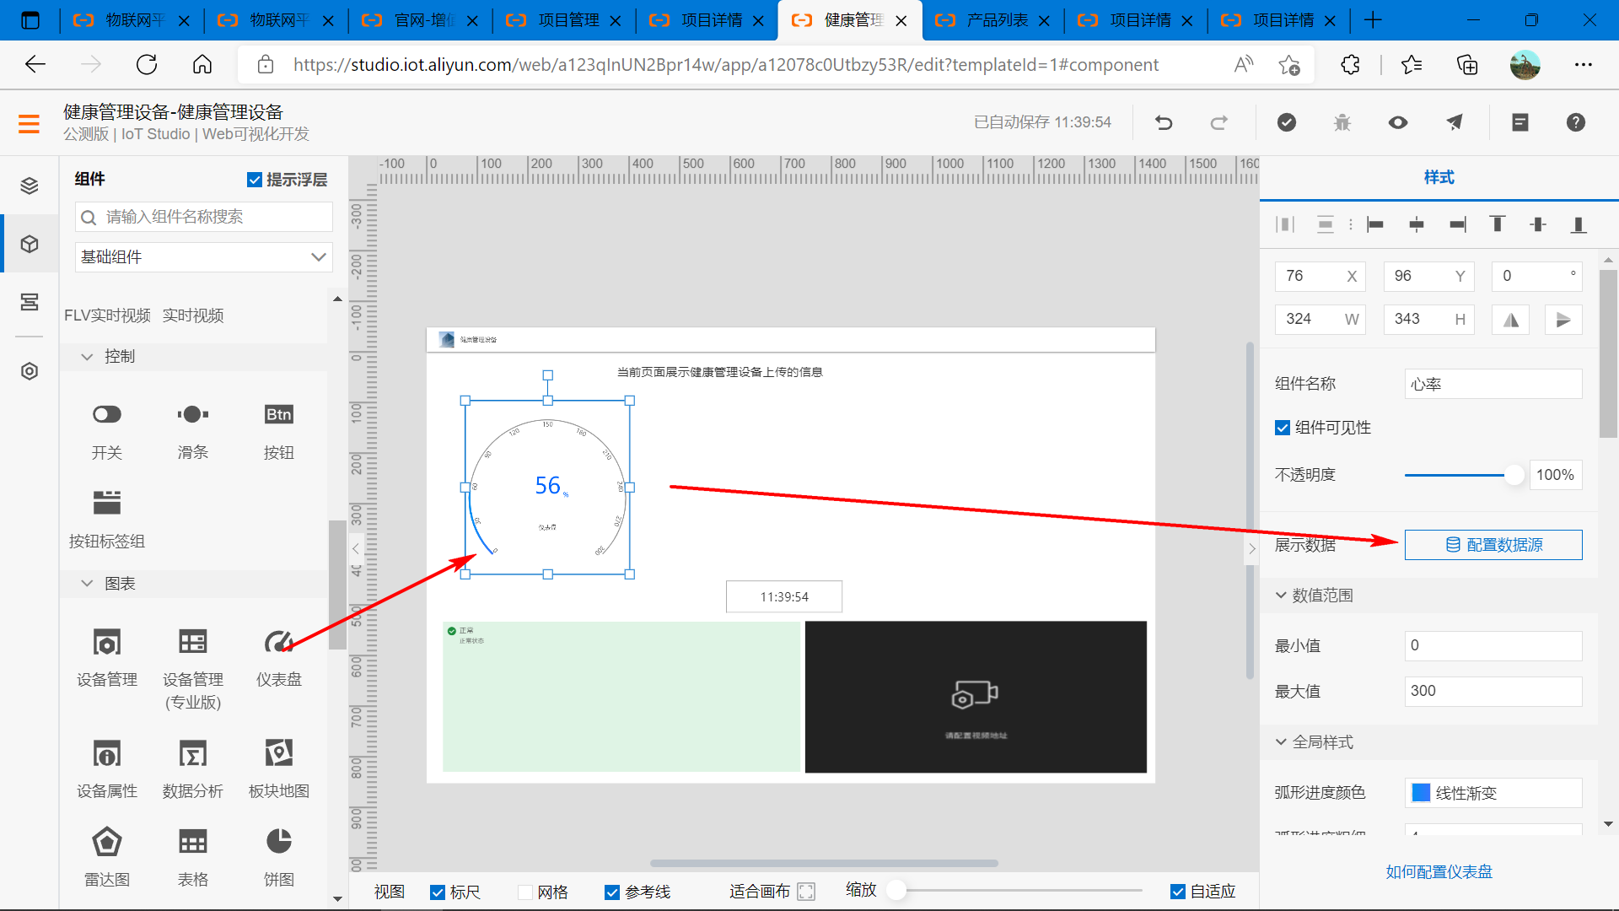Open the layers panel sidebar icon

click(x=30, y=186)
